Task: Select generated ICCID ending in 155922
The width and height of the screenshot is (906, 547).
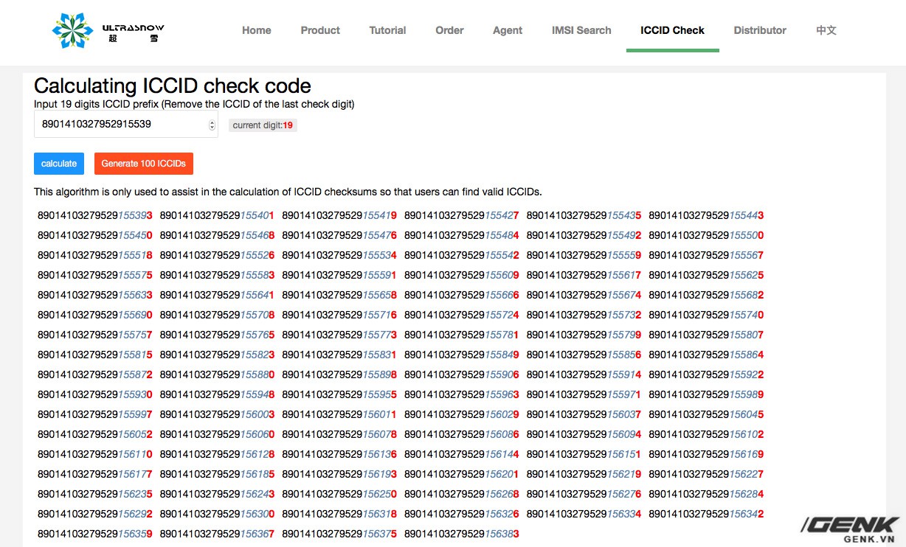Action: click(706, 375)
